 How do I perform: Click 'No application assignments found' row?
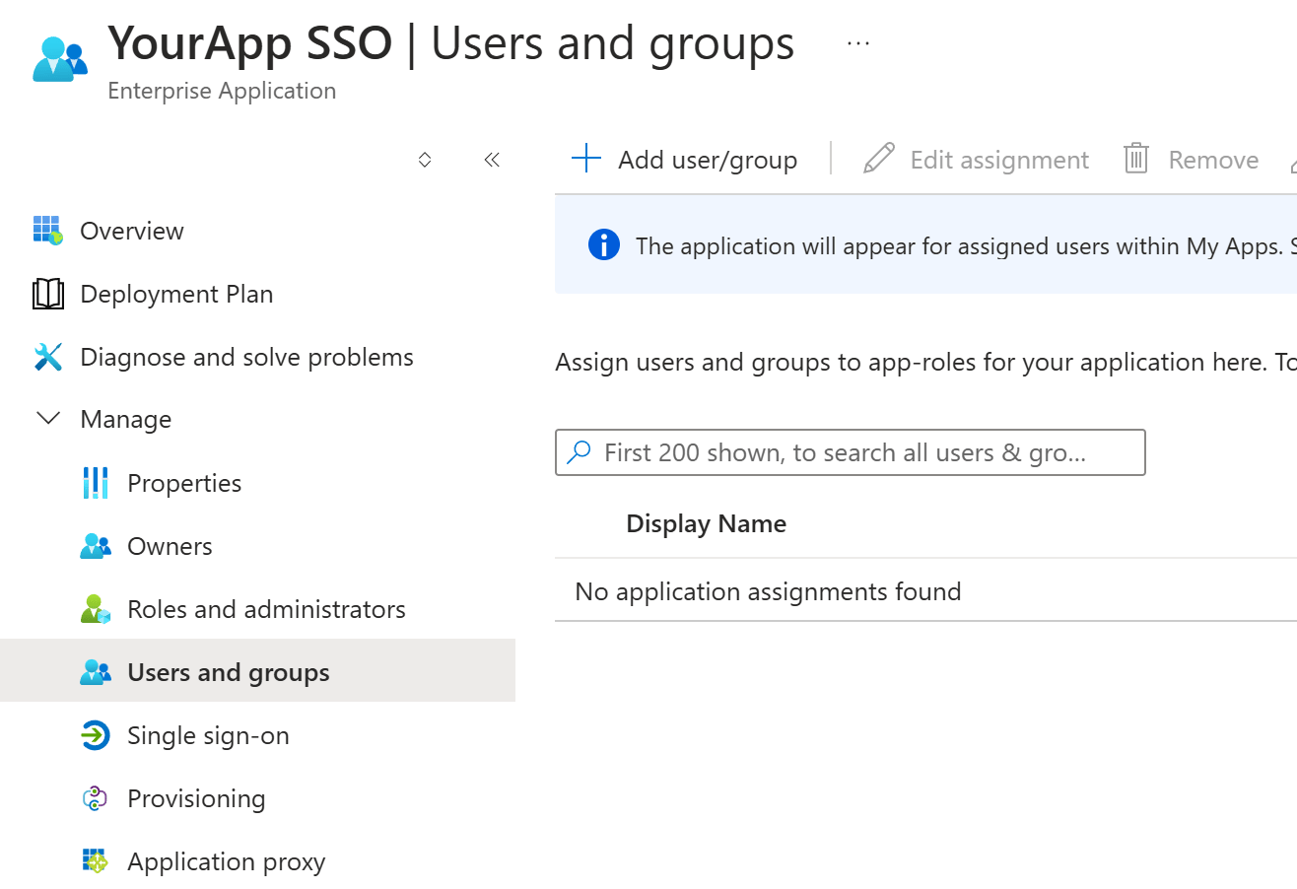(925, 591)
